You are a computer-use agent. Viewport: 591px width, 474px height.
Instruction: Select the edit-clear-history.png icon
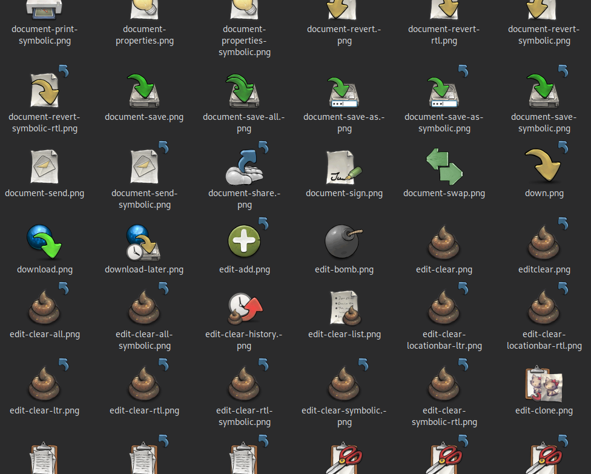coord(244,307)
